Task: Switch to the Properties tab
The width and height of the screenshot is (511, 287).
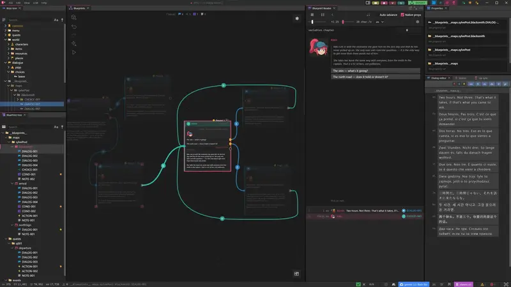Action: click(437, 8)
